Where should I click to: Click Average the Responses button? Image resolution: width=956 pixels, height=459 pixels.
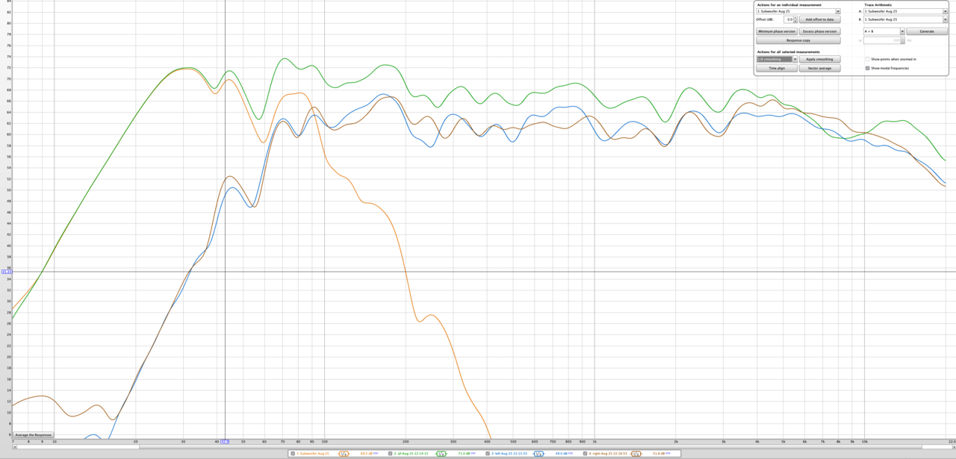pos(34,434)
